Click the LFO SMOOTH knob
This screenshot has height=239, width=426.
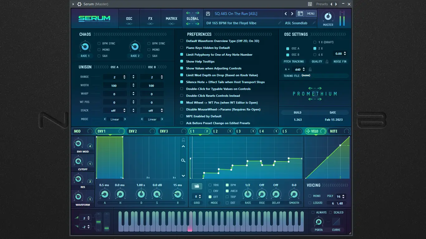coord(294,194)
